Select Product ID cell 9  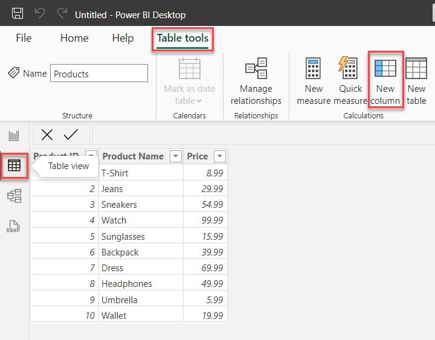[x=65, y=300]
